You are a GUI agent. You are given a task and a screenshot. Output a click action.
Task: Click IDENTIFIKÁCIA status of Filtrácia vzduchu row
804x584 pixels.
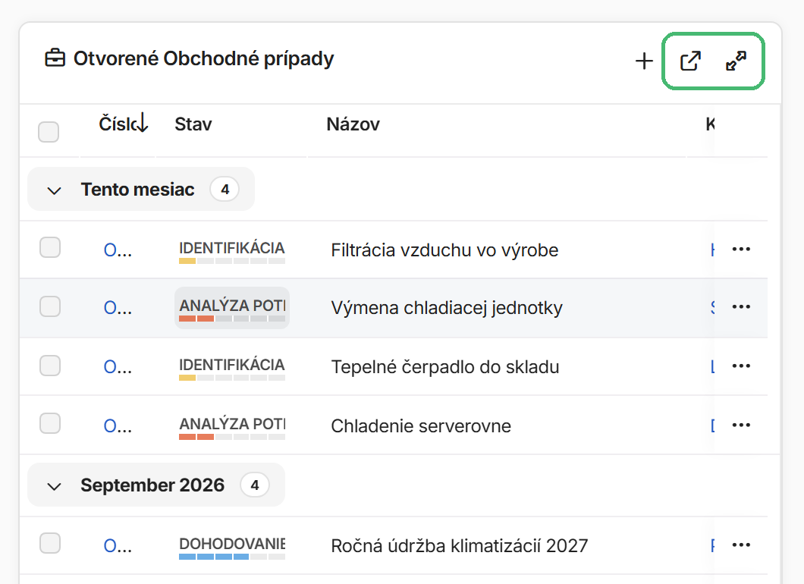pyautogui.click(x=232, y=251)
